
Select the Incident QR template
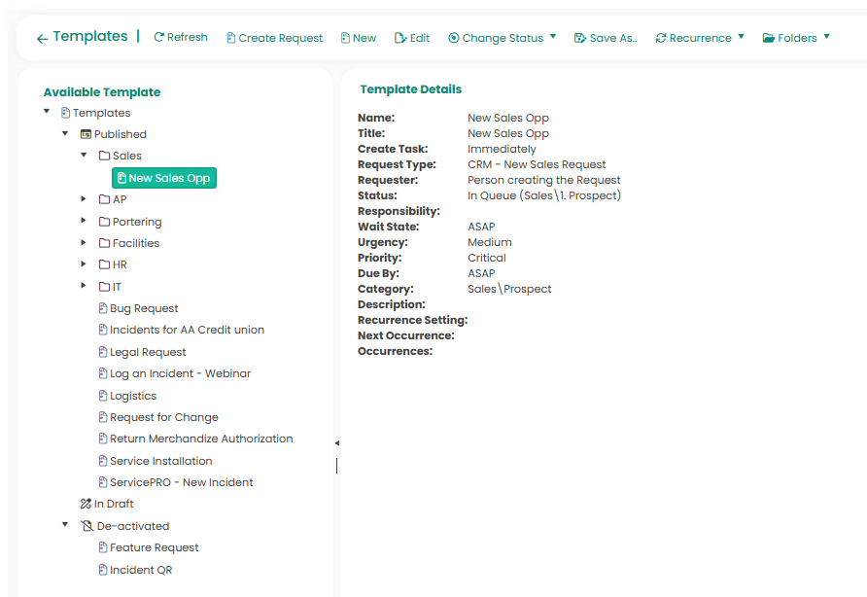pyautogui.click(x=140, y=570)
